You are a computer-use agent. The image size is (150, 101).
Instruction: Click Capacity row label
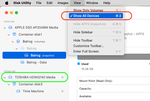[85, 89]
